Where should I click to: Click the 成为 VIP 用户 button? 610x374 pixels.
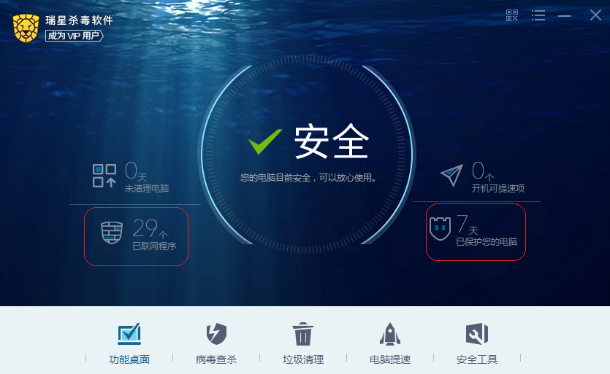(74, 36)
